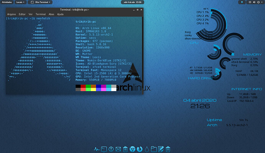Viewport: 265px width, 153px height.
Task: Click the trash icon beside the mail icon
Action: coord(125,149)
